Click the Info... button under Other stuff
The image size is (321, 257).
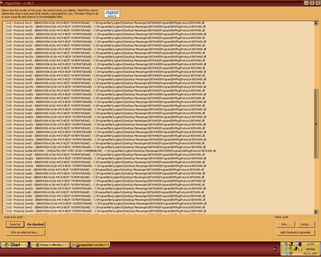point(285,224)
